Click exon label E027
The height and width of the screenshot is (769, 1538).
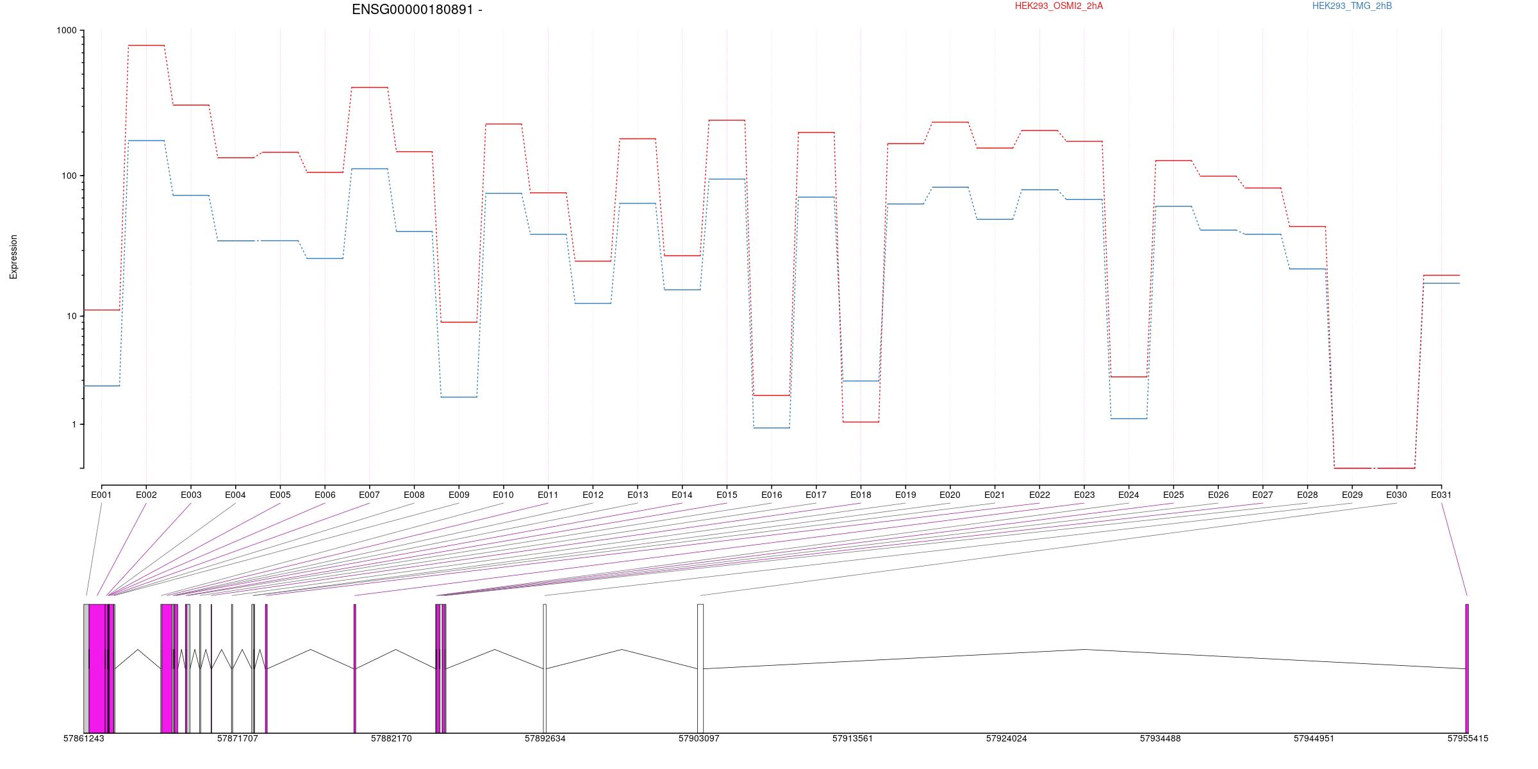coord(1262,495)
